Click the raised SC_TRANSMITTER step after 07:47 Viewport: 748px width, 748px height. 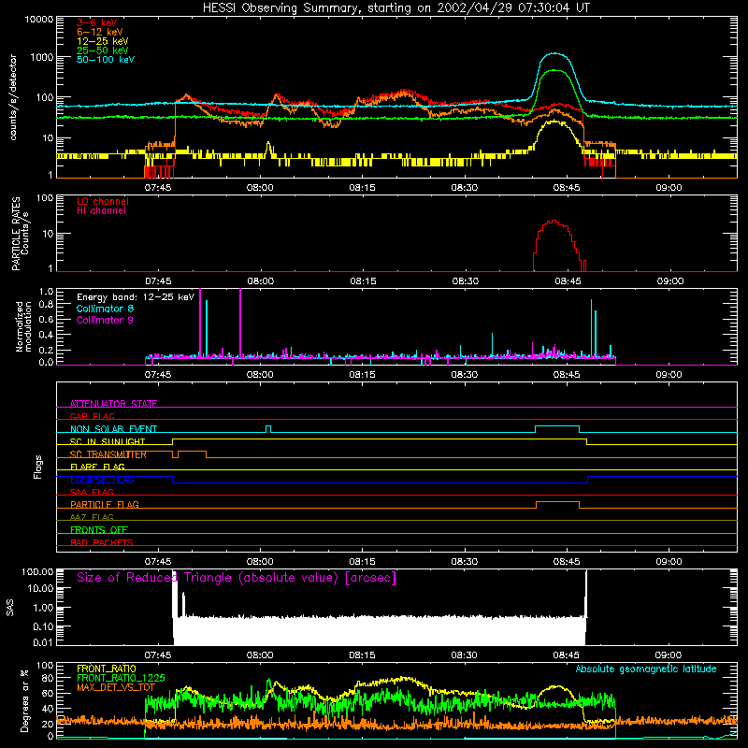[192, 452]
